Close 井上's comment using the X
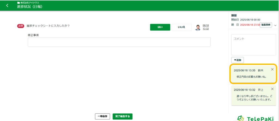 click(272, 89)
